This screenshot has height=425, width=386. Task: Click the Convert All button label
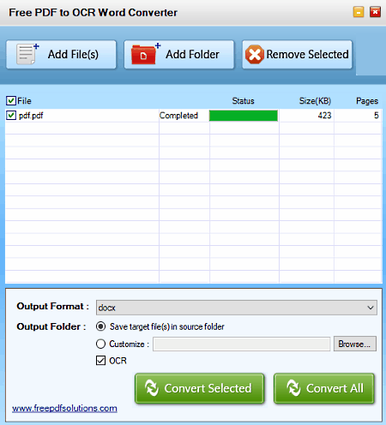335,388
